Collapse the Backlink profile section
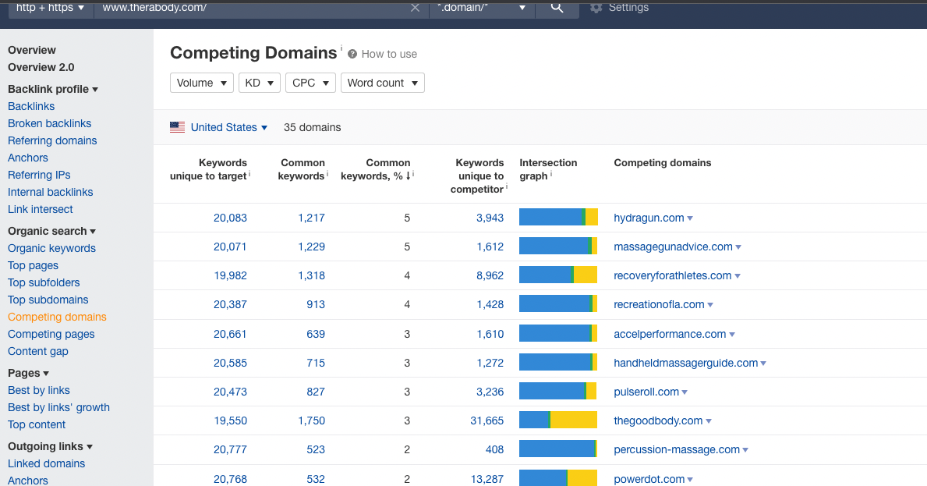The height and width of the screenshot is (486, 927). click(52, 89)
